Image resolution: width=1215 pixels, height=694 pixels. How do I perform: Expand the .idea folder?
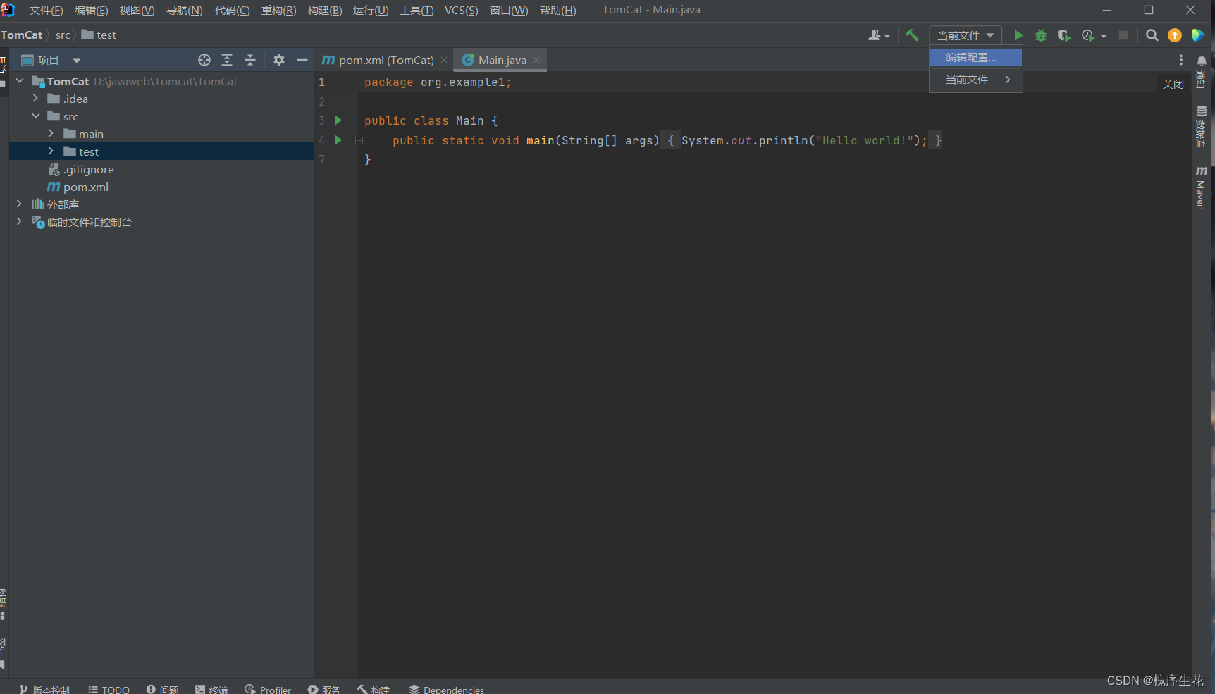[x=35, y=99]
